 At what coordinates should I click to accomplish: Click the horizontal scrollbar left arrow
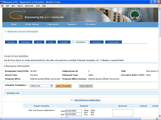click(x=1, y=119)
